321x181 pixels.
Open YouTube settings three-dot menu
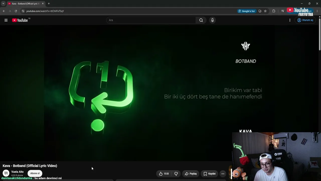(x=290, y=20)
